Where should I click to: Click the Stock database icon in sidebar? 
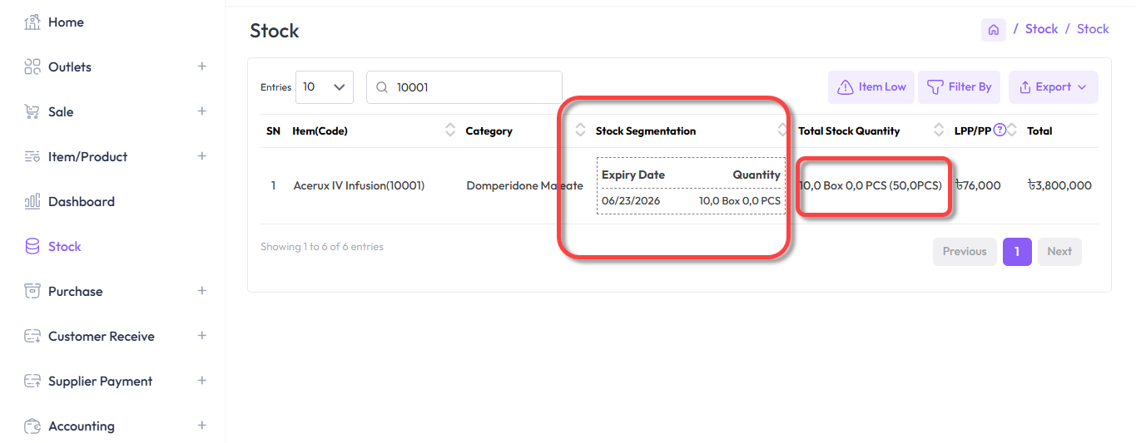click(32, 247)
